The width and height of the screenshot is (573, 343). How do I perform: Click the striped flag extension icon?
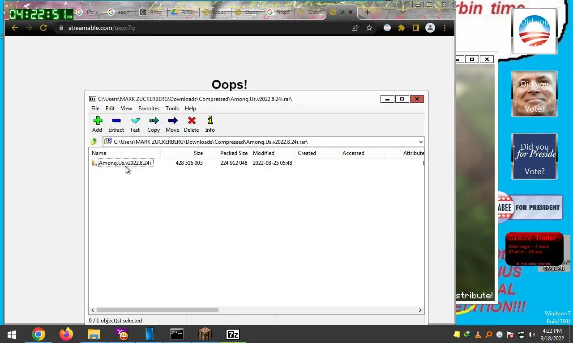point(387,28)
